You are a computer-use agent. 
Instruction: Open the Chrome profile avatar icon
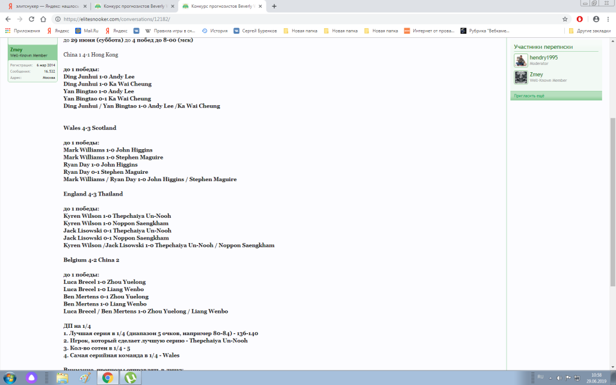[596, 19]
